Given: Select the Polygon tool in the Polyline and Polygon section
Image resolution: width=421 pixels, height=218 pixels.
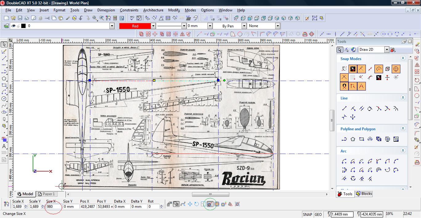Looking at the screenshot, I should (x=353, y=139).
